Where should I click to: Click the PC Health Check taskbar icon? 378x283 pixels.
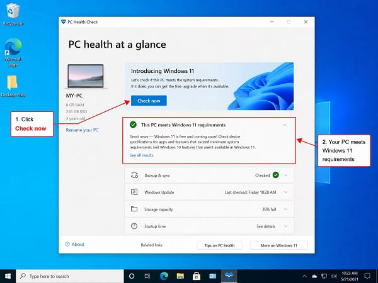[229, 276]
